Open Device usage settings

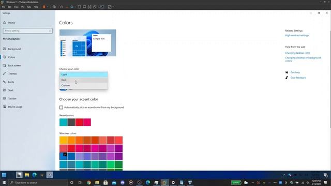tap(15, 107)
